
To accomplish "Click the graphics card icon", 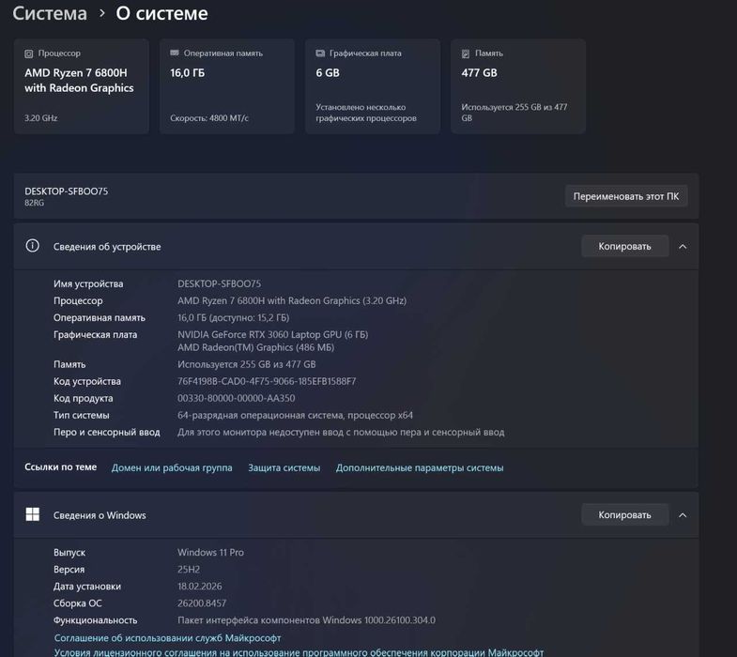I will pyautogui.click(x=320, y=53).
